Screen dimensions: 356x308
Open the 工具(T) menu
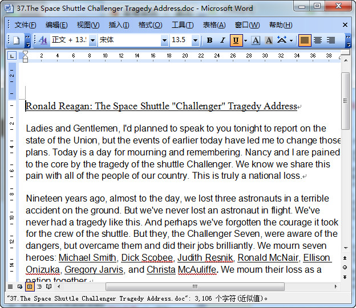pyautogui.click(x=183, y=25)
